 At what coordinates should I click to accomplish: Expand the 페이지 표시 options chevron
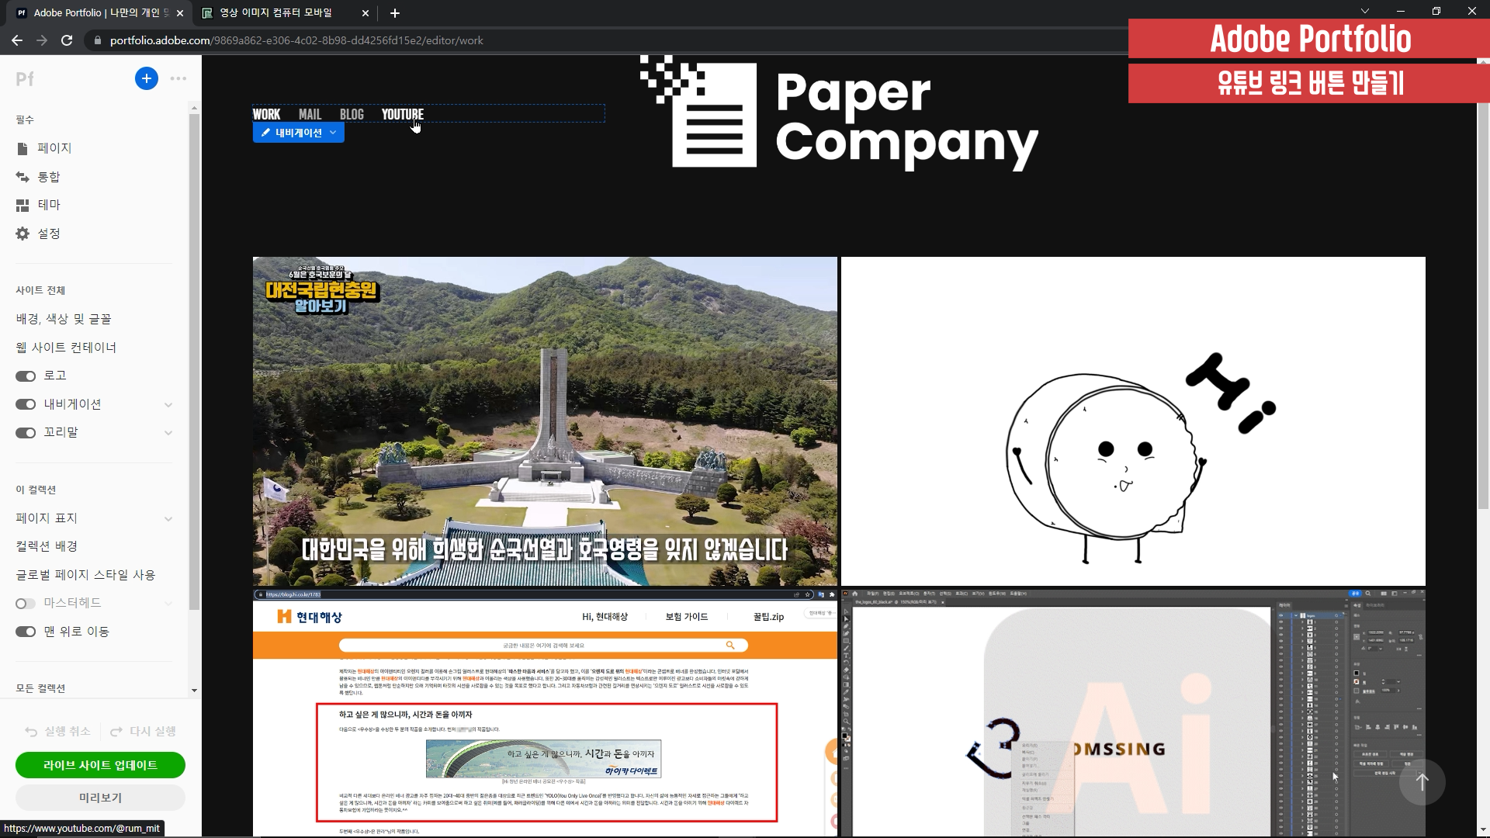pyautogui.click(x=168, y=519)
